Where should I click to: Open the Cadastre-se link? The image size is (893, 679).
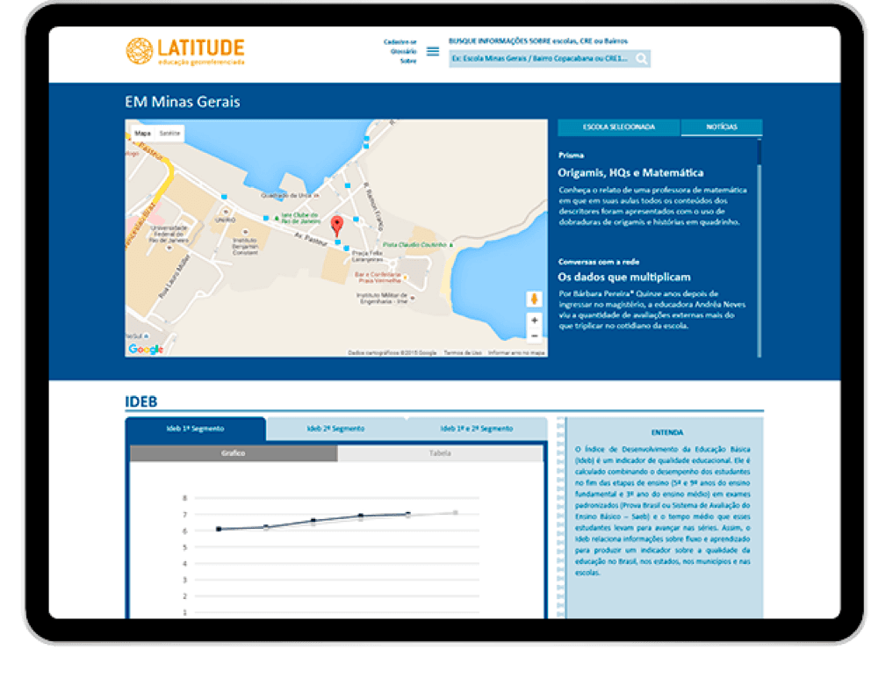(400, 41)
